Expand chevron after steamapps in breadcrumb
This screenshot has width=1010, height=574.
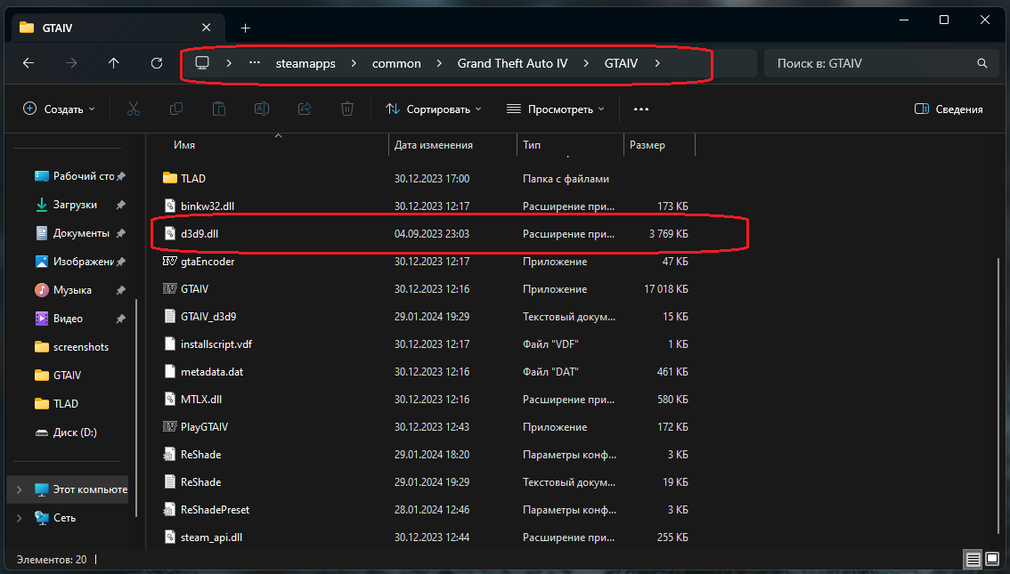354,63
